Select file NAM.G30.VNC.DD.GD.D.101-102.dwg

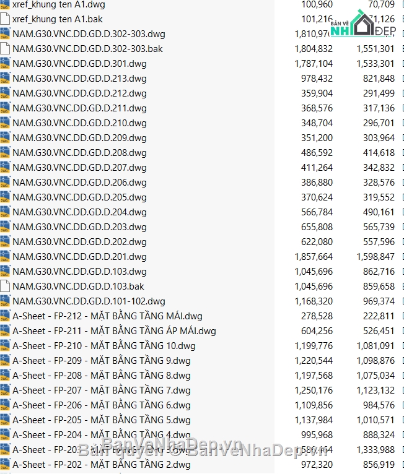pyautogui.click(x=89, y=301)
